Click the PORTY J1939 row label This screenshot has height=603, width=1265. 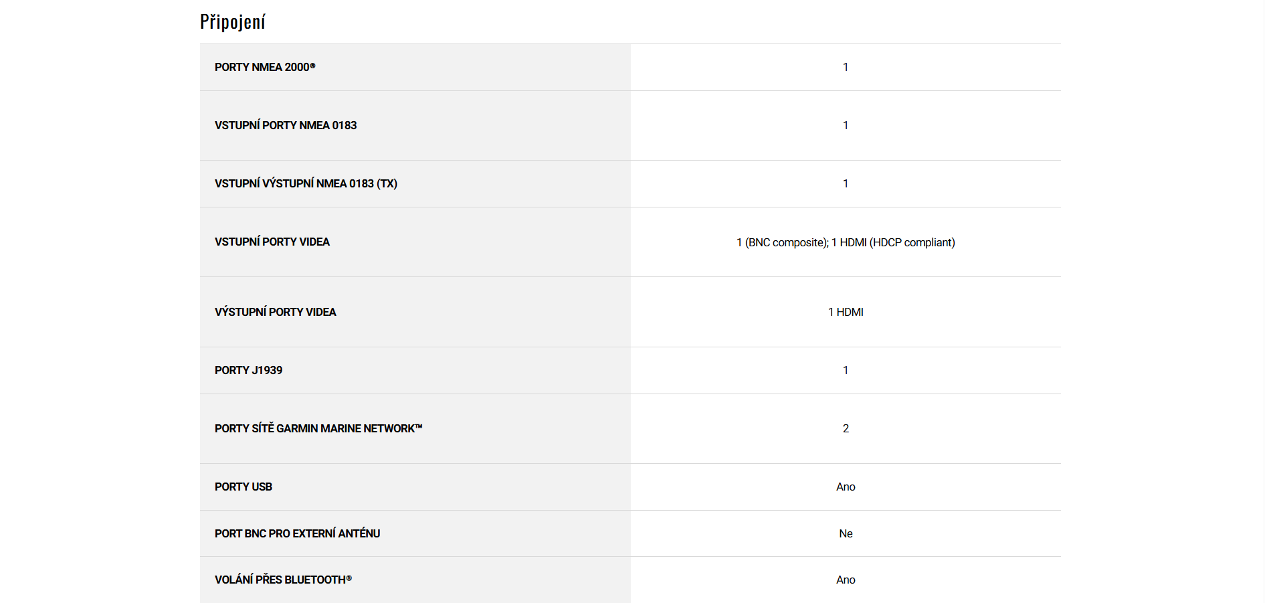(248, 370)
